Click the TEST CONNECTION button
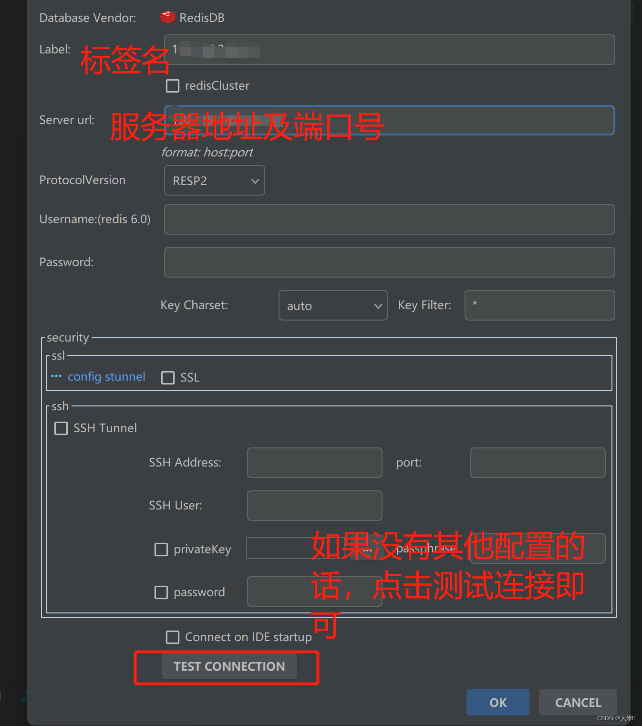Image resolution: width=642 pixels, height=726 pixels. pos(229,666)
